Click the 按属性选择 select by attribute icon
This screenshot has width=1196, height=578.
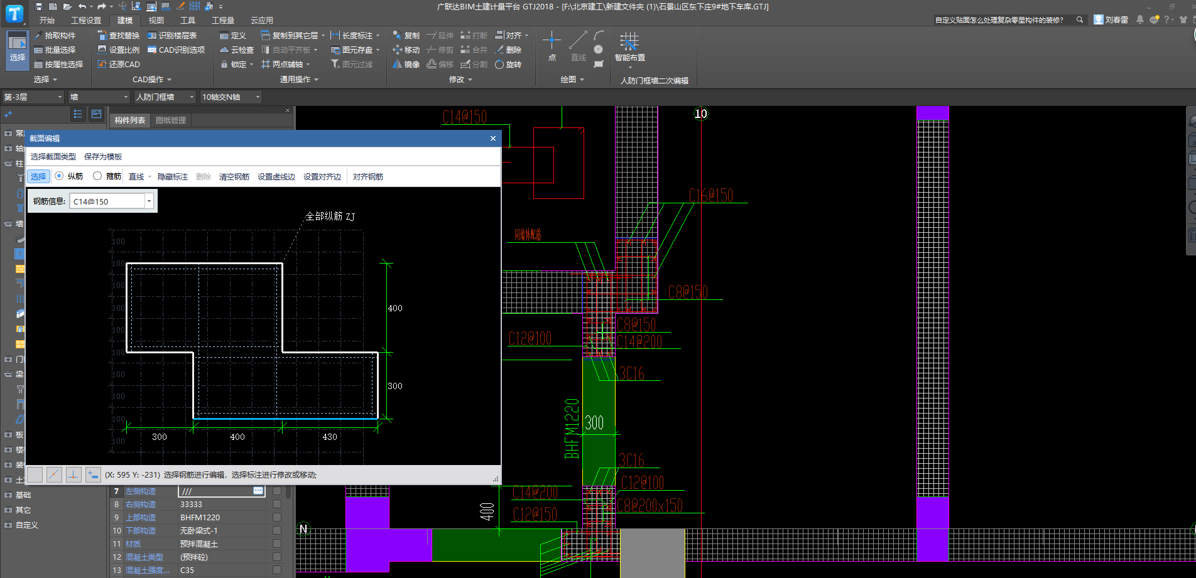click(38, 65)
